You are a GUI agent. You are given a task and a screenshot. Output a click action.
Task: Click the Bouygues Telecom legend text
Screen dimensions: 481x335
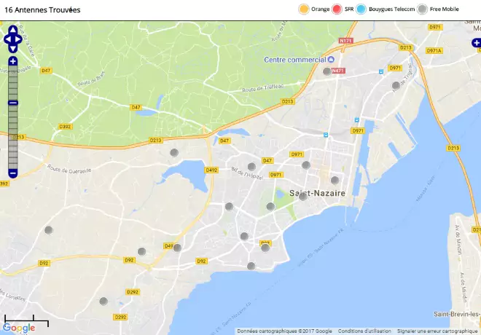(392, 9)
